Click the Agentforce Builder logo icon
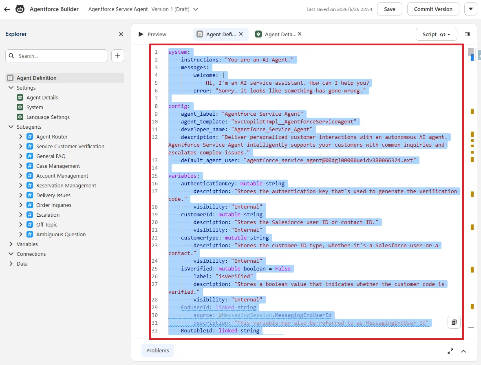 coord(20,9)
